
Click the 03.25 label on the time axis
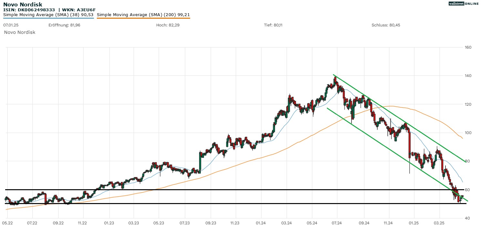click(x=439, y=223)
